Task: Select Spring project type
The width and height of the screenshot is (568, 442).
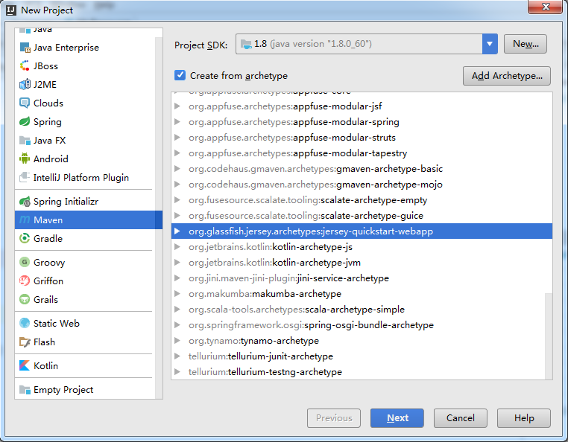Action: (85, 121)
